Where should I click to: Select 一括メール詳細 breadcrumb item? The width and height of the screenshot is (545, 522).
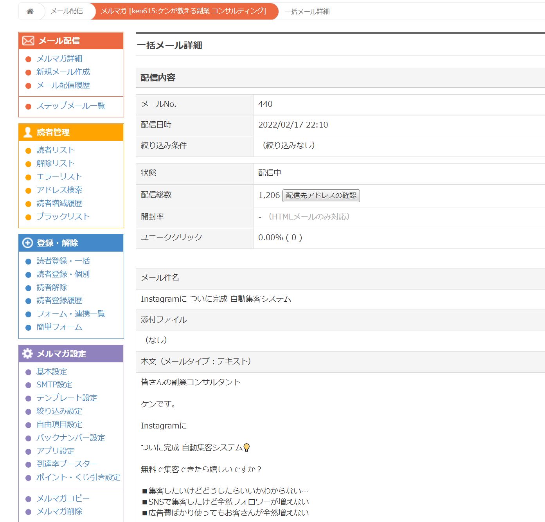(x=307, y=12)
